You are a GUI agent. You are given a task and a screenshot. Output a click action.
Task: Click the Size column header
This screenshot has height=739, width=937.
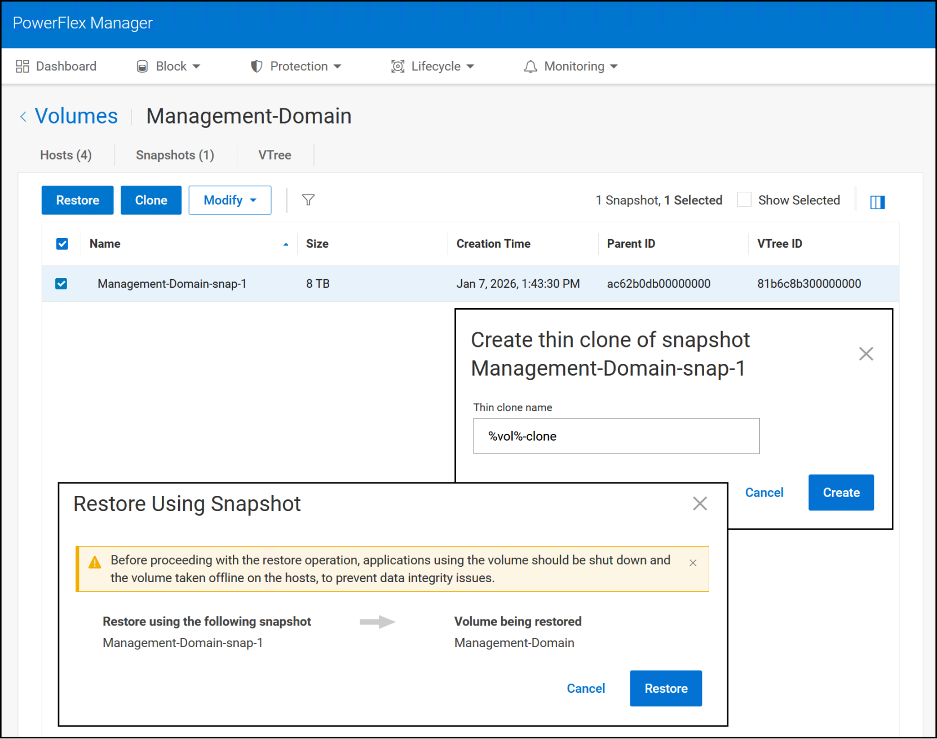(317, 244)
